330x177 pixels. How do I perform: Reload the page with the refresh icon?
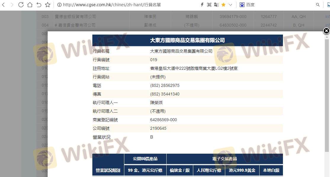click(21, 5)
